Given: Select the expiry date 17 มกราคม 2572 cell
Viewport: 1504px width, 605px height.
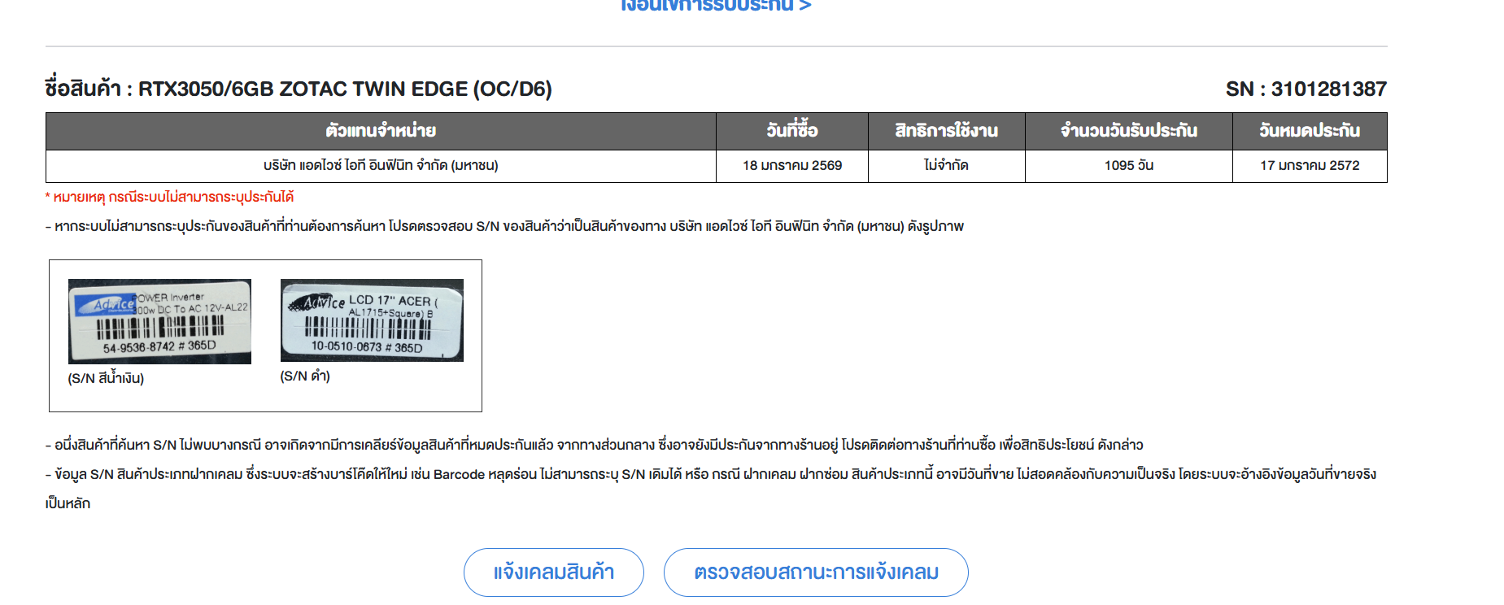Looking at the screenshot, I should 1309,166.
